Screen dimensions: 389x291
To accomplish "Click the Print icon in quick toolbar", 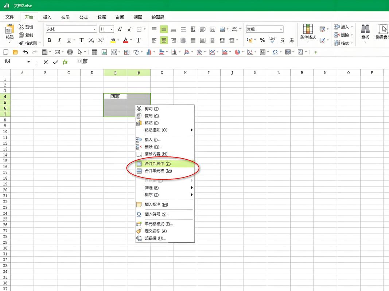I will coord(70,52).
